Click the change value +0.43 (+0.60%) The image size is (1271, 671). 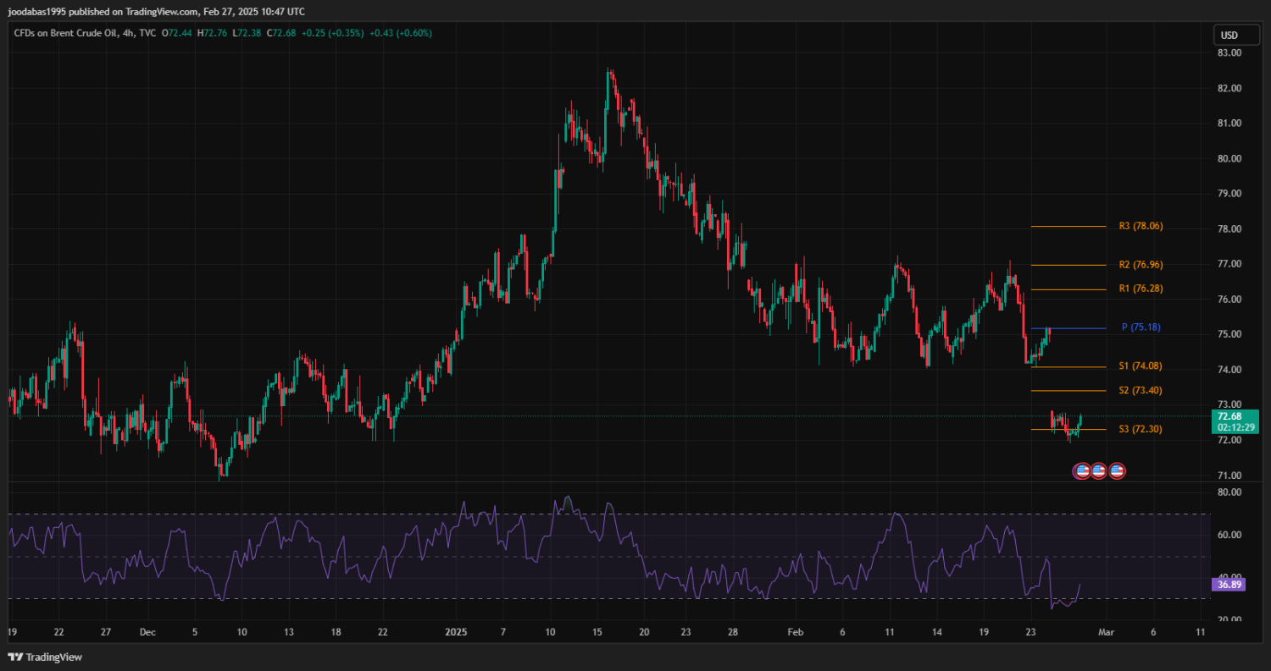[x=401, y=33]
